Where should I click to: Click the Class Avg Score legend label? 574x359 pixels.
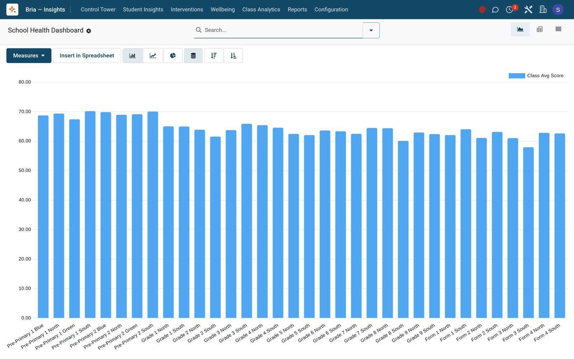(545, 76)
